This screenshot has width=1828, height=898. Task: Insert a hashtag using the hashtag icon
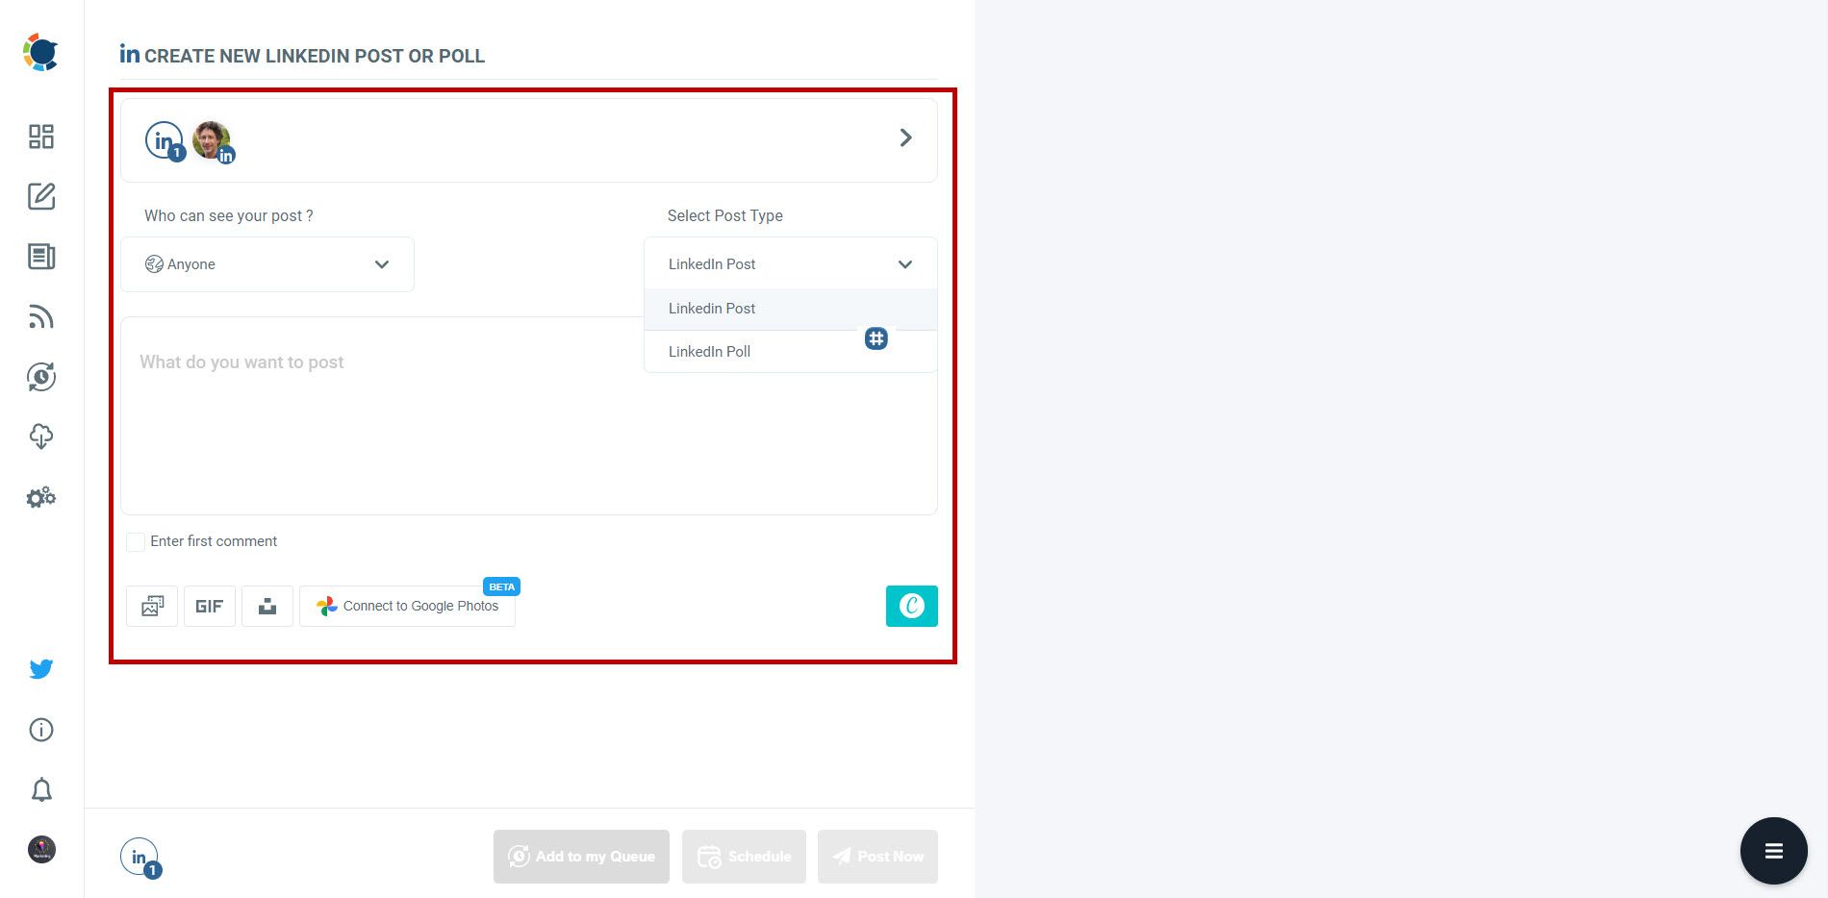point(876,338)
